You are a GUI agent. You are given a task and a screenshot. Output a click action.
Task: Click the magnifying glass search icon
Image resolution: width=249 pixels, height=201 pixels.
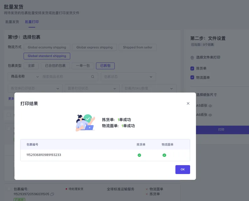point(93,77)
